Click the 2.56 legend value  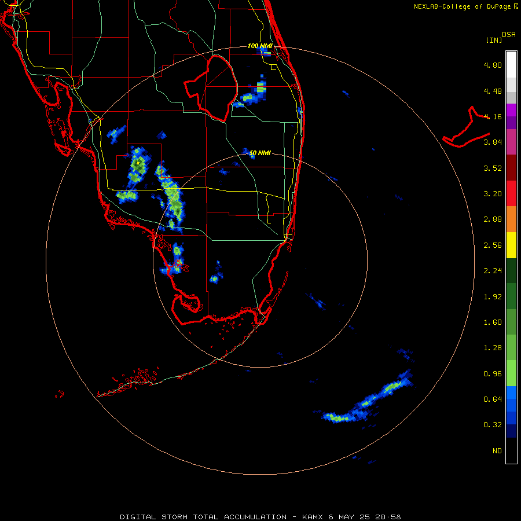click(x=493, y=245)
